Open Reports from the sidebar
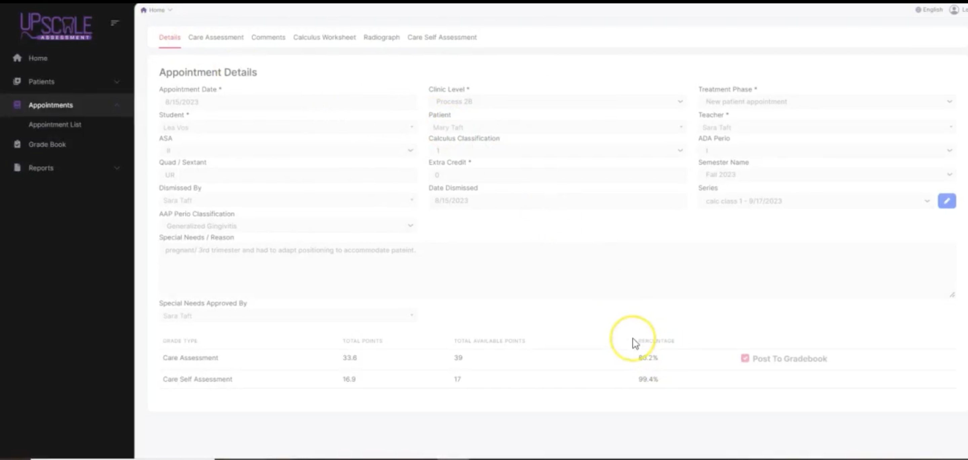Image resolution: width=968 pixels, height=460 pixels. click(x=41, y=168)
